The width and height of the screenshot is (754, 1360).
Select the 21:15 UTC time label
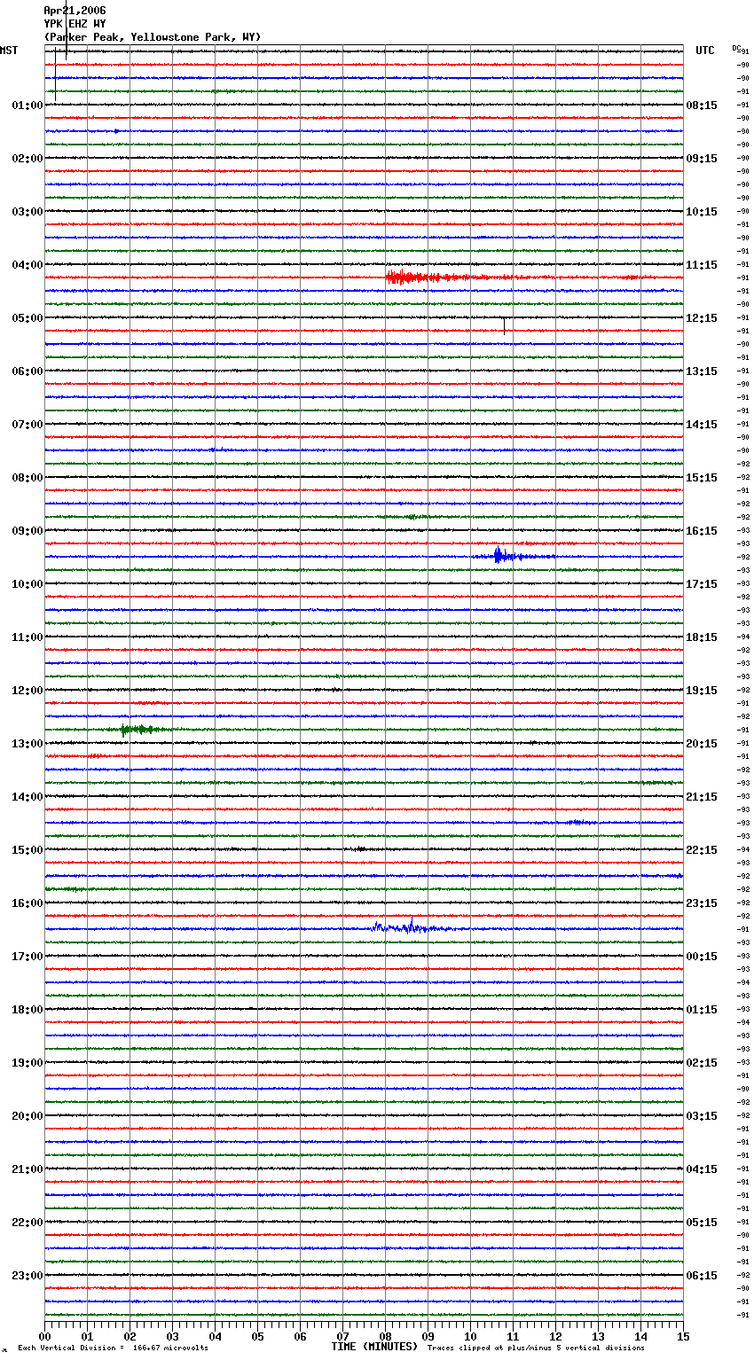(x=702, y=797)
